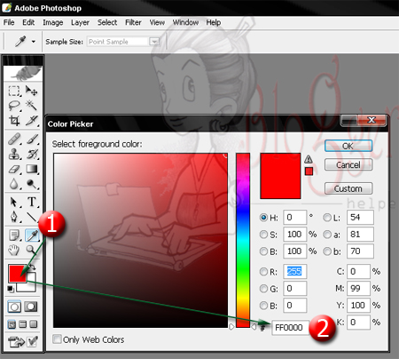
Task: Select the Line tool
Action: click(x=32, y=217)
